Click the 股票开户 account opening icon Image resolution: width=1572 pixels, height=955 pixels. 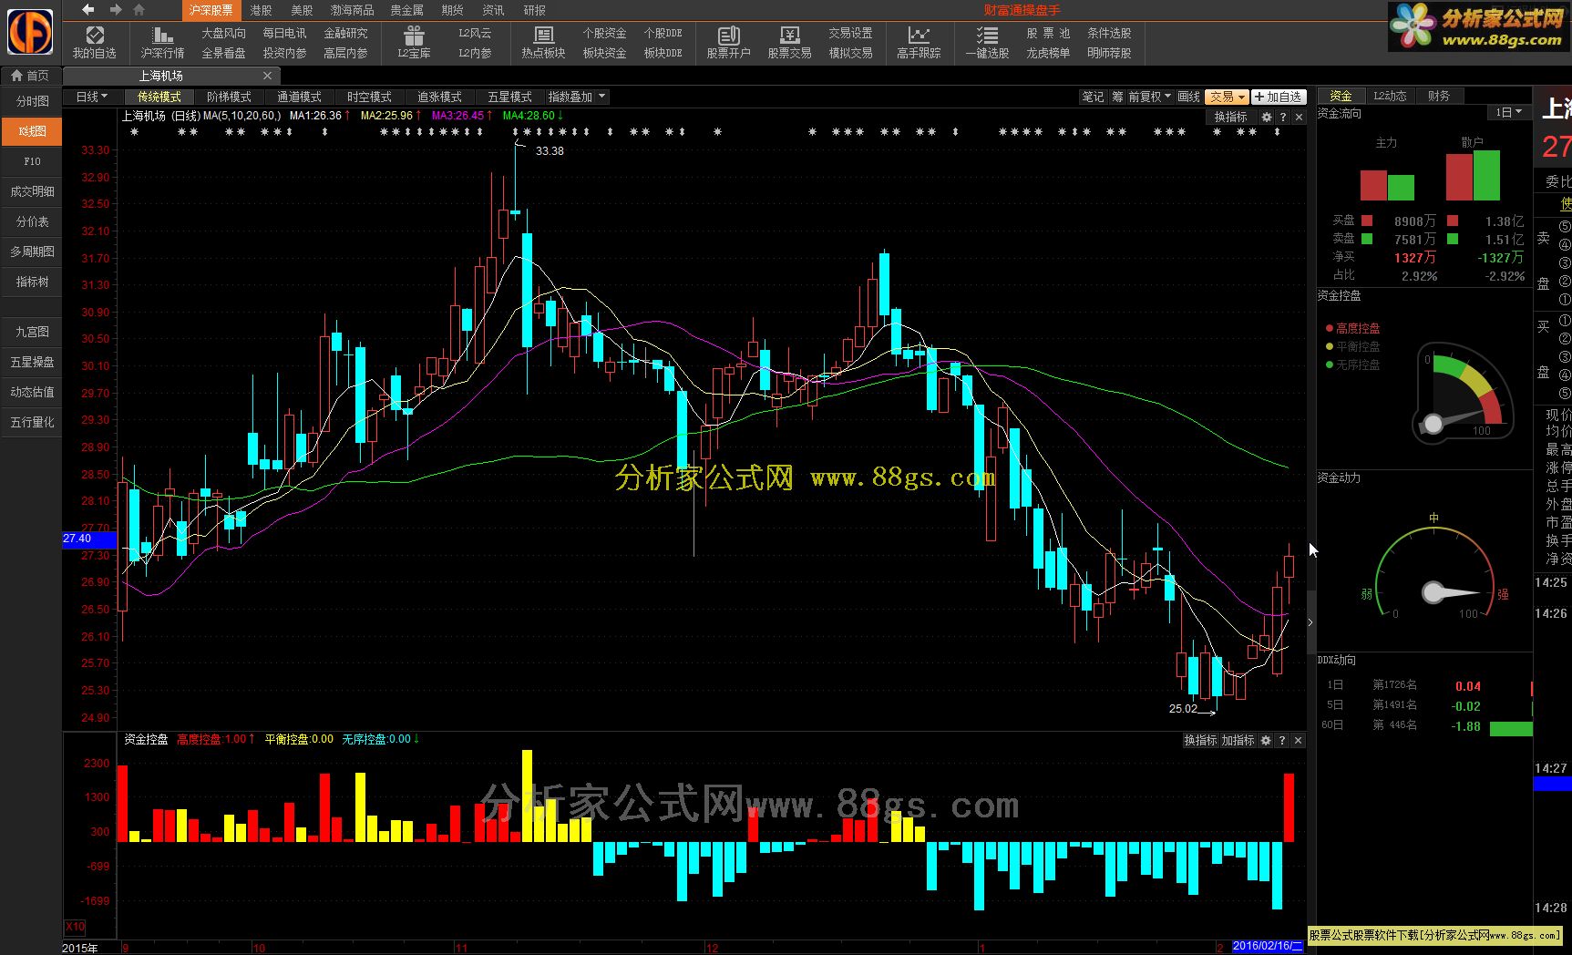coord(728,43)
